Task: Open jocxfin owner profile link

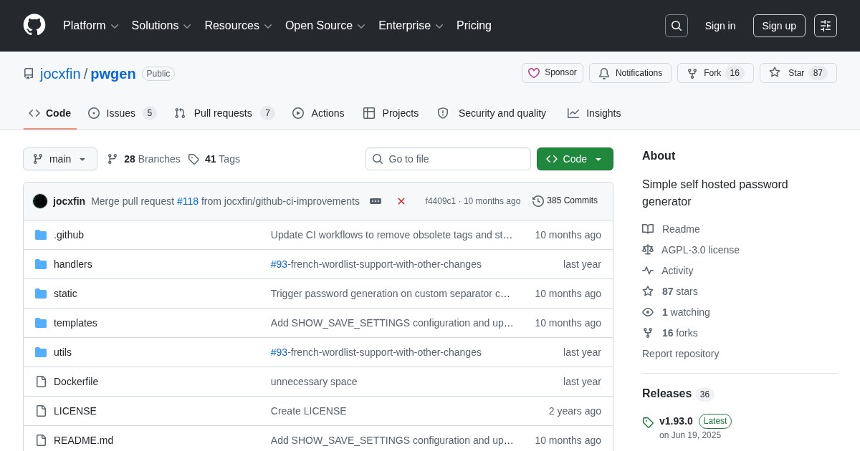Action: [60, 74]
